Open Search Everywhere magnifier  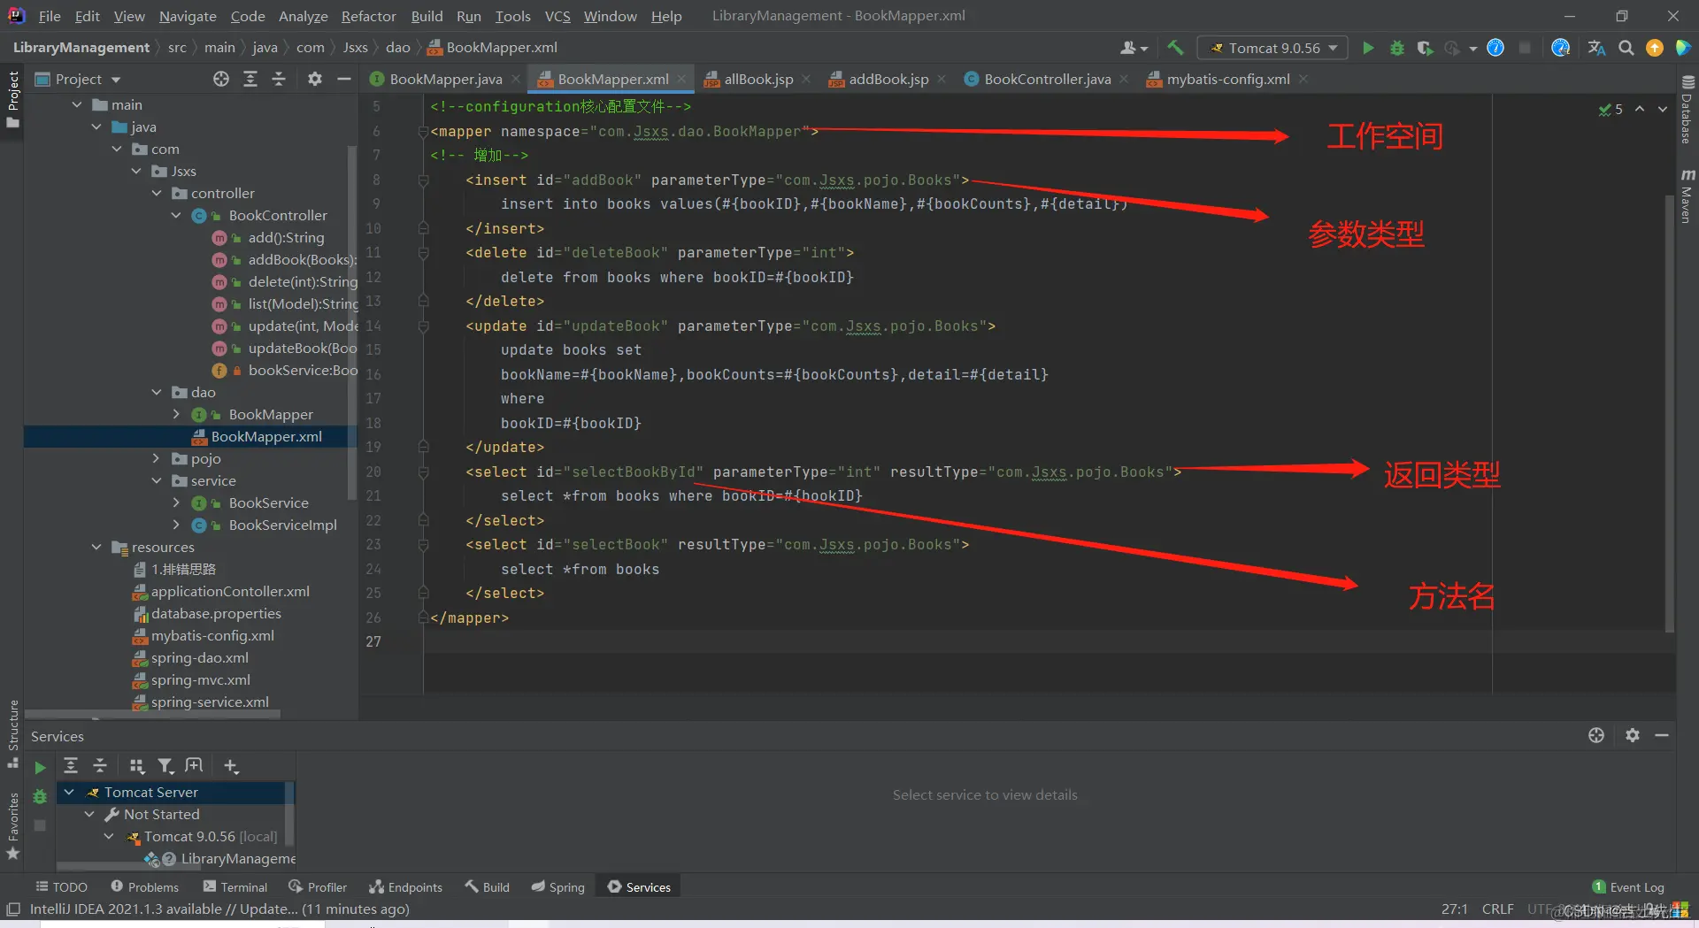click(1626, 48)
